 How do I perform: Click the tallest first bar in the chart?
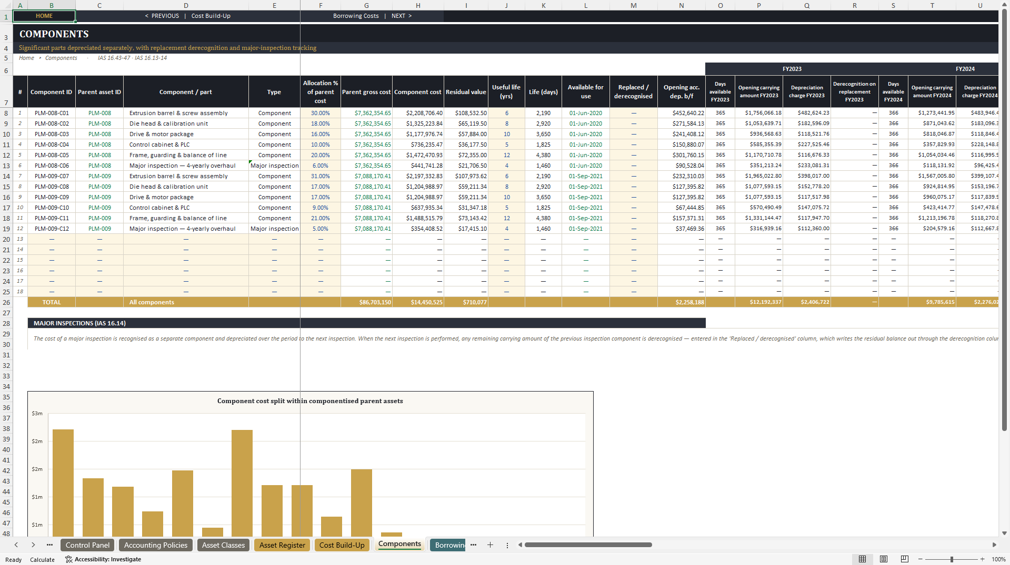63,482
